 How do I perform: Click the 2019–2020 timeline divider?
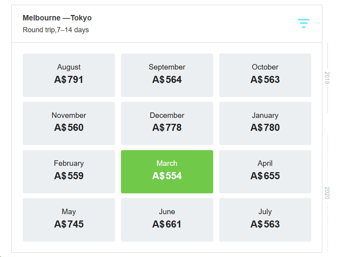327,133
